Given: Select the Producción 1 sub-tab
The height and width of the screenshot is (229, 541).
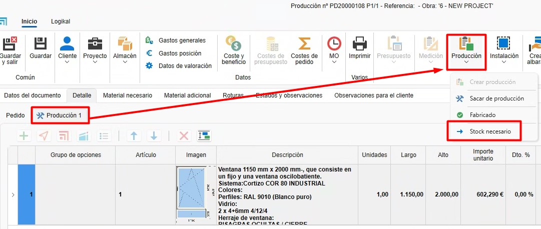Looking at the screenshot, I should coord(60,115).
